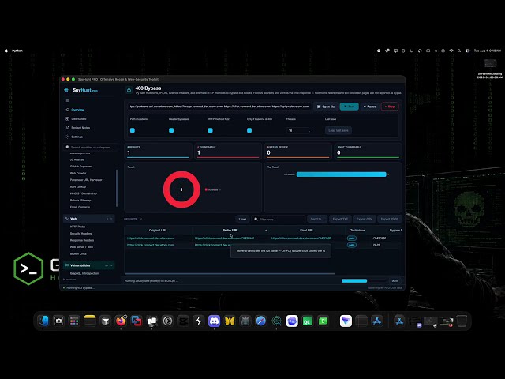Viewport: 505px width, 379px height.
Task: Collapse the Vulnerabilities category chevron
Action: point(111,265)
